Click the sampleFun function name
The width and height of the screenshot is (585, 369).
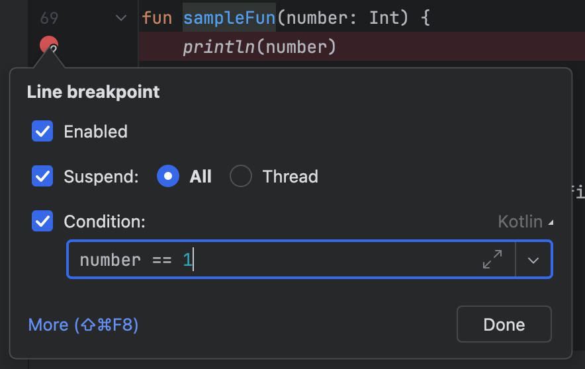[229, 18]
